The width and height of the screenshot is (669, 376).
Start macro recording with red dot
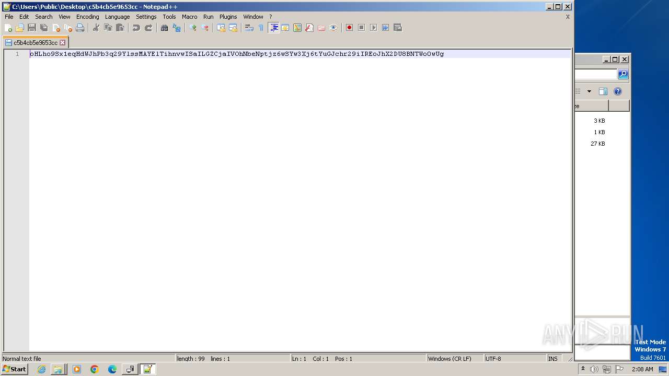pyautogui.click(x=350, y=28)
